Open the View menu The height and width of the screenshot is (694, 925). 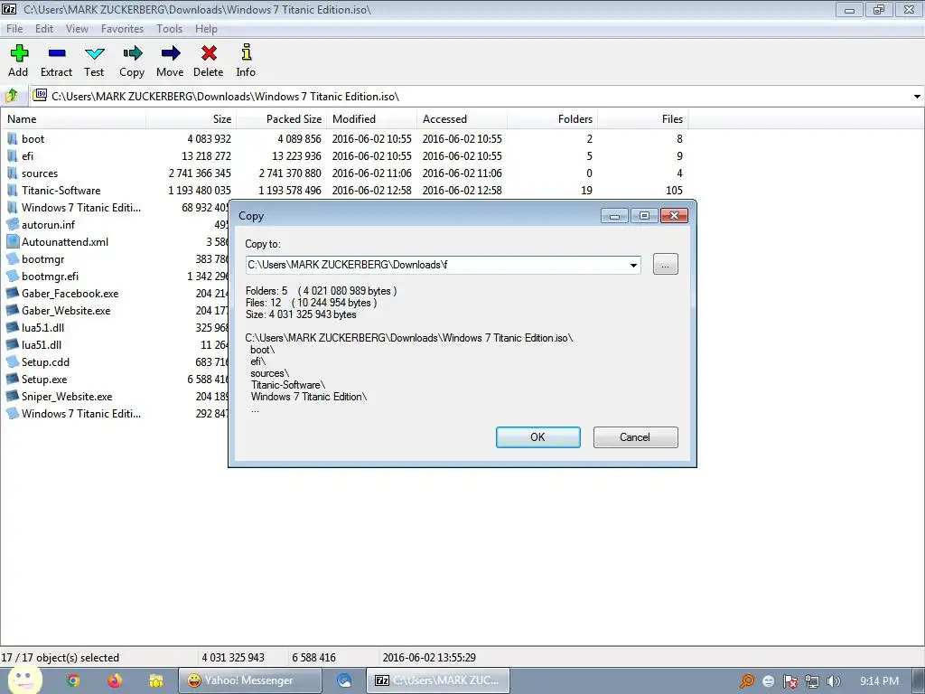(77, 28)
